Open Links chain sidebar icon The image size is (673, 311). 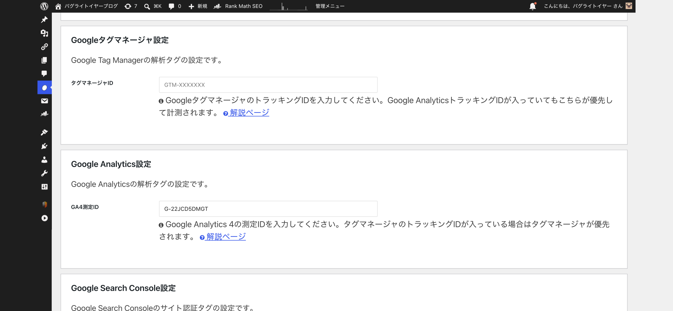44,47
